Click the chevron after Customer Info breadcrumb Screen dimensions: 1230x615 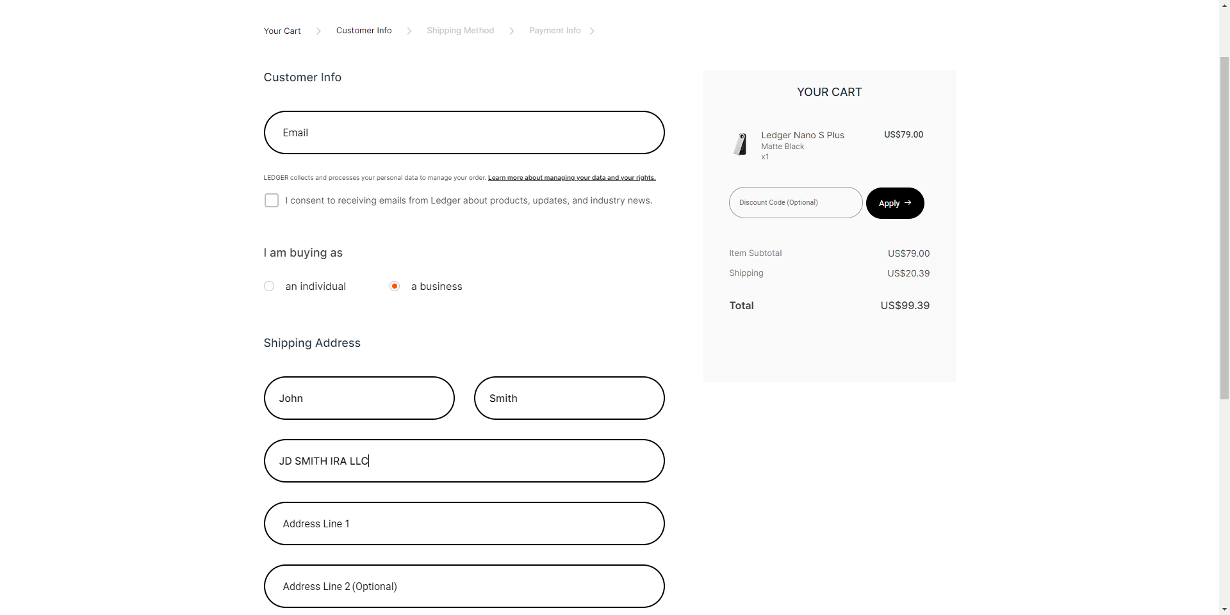pos(409,31)
